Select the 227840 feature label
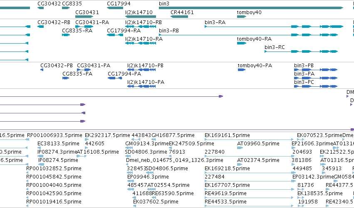The image size is (354, 208). coord(215,152)
